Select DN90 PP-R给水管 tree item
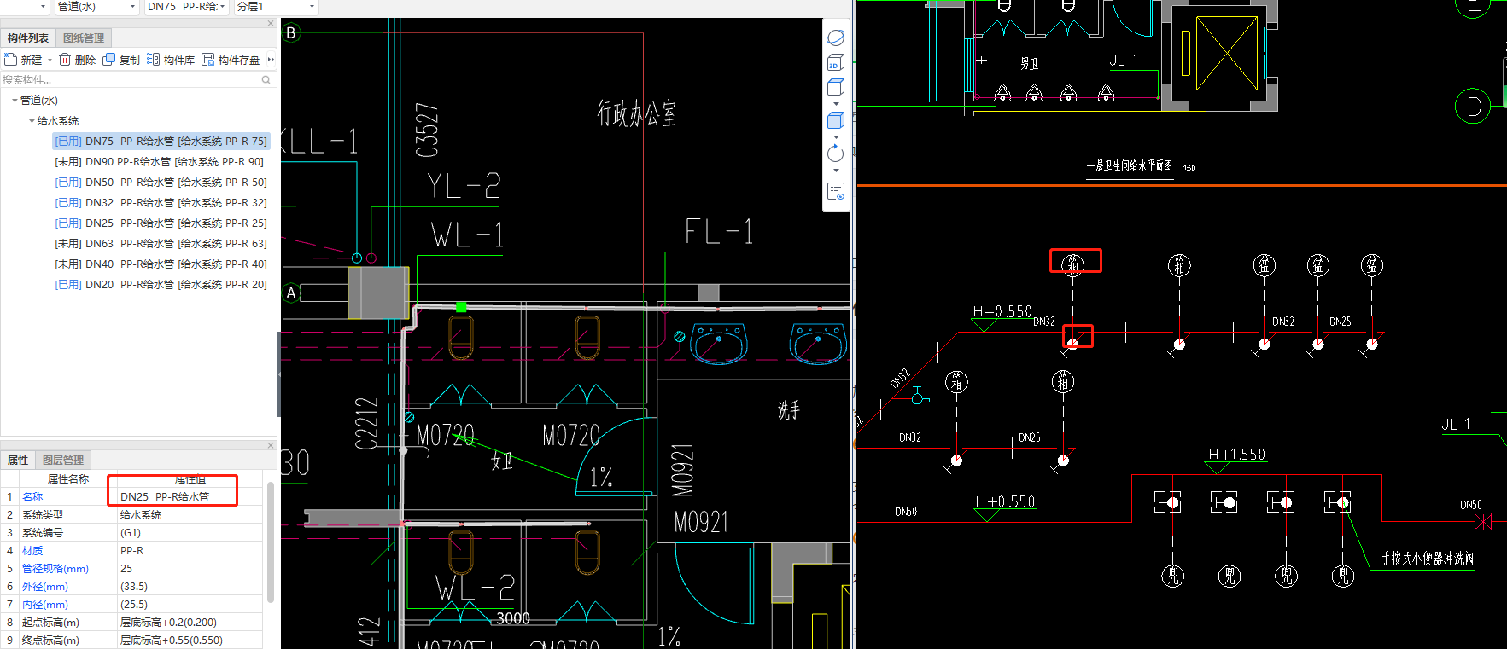Image resolution: width=1507 pixels, height=649 pixels. (x=159, y=161)
